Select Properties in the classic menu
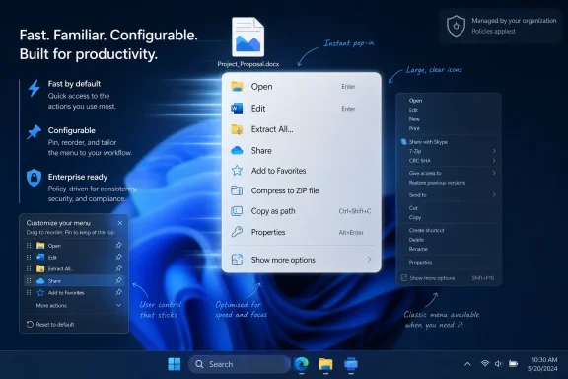The height and width of the screenshot is (379, 568). click(420, 263)
